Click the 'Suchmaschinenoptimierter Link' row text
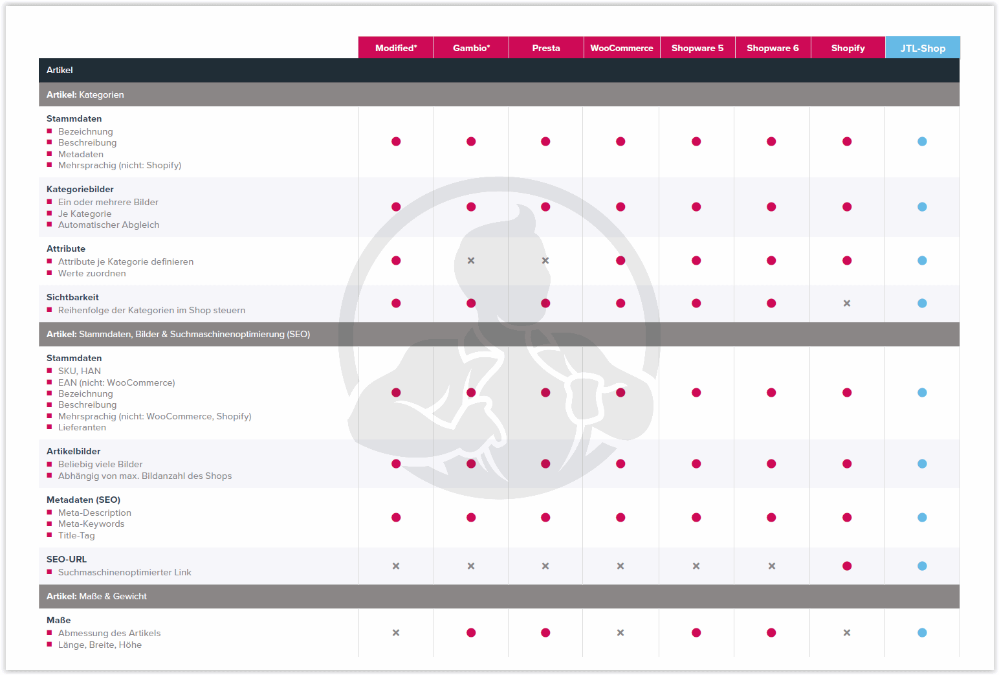The image size is (999, 675). [x=124, y=573]
